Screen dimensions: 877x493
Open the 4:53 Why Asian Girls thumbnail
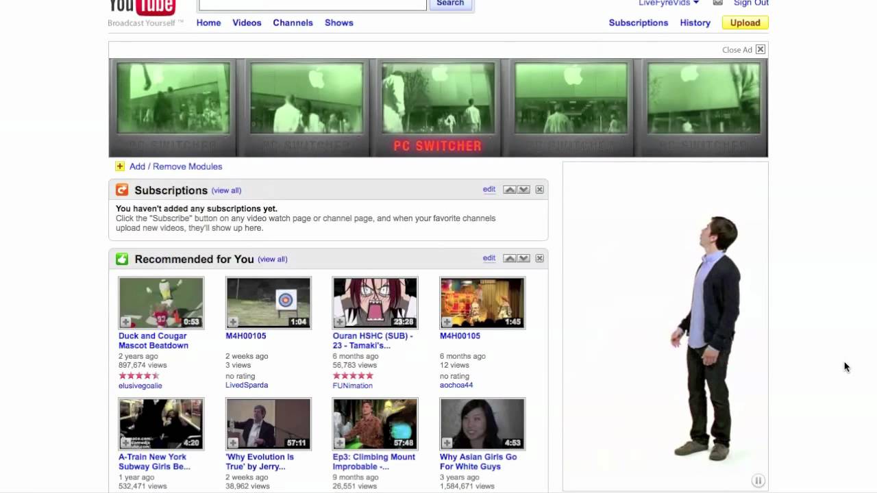[482, 424]
